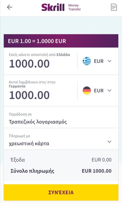The image size is (122, 203).
Task: Click the sending currency EUR label
Action: [99, 61]
